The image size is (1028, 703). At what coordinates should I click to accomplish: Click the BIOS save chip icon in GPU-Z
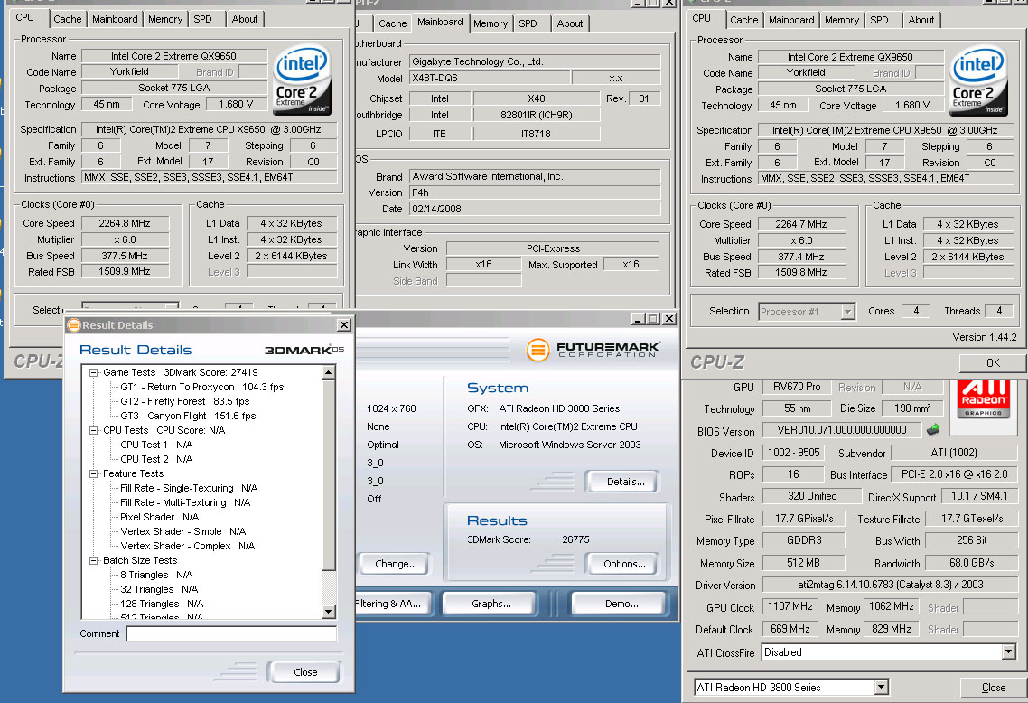933,430
